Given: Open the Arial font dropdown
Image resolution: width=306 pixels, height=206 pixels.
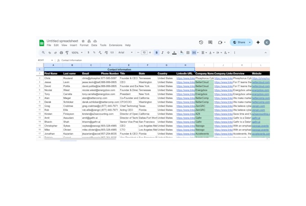Looking at the screenshot, I should pyautogui.click(x=126, y=53).
